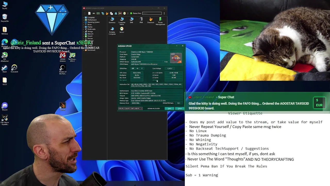Image resolution: width=330 pixels, height=186 pixels.
Task: Click the '96 MB' L3 cache value
Action: click(174, 78)
